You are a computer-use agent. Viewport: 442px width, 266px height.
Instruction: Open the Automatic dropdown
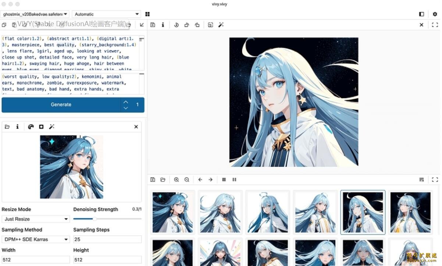pos(106,14)
